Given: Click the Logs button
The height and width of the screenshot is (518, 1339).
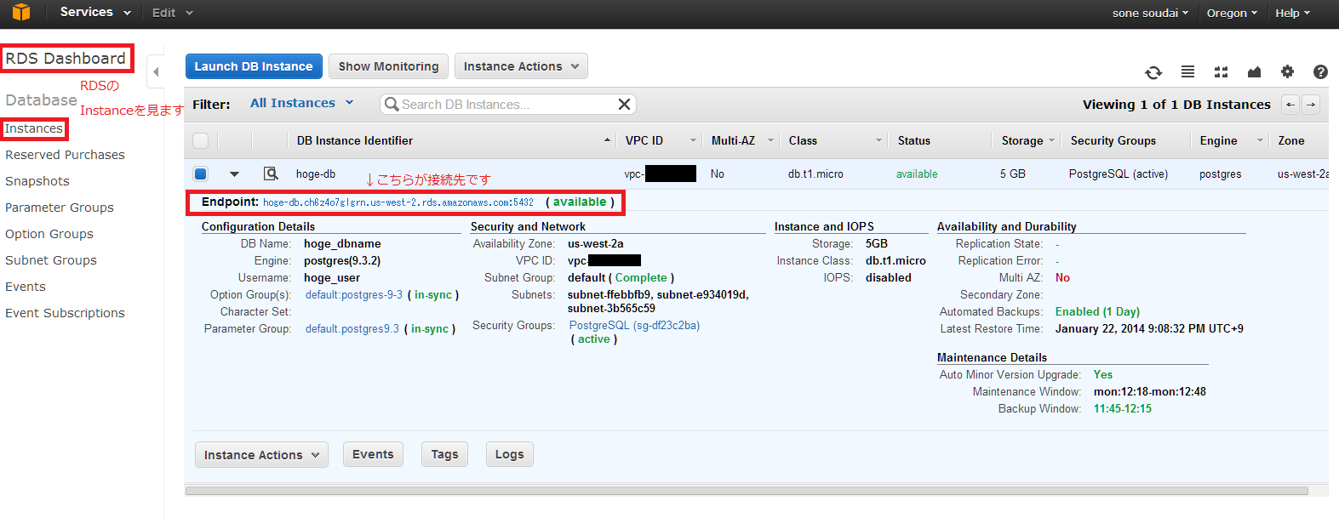Looking at the screenshot, I should tap(509, 454).
